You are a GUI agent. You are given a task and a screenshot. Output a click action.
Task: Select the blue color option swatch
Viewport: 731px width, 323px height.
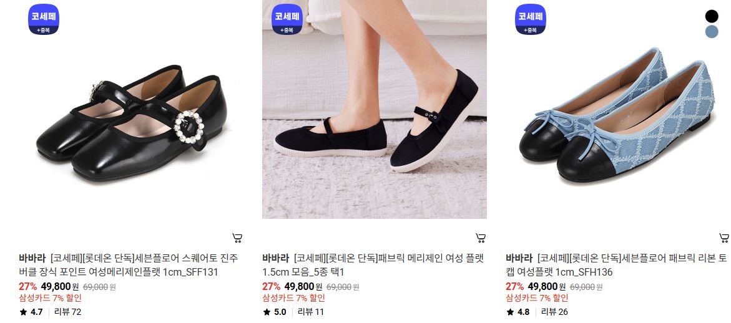[712, 32]
